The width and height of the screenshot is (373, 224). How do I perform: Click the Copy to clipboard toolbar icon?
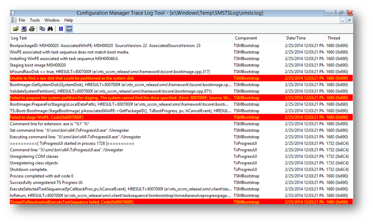(x=42, y=29)
